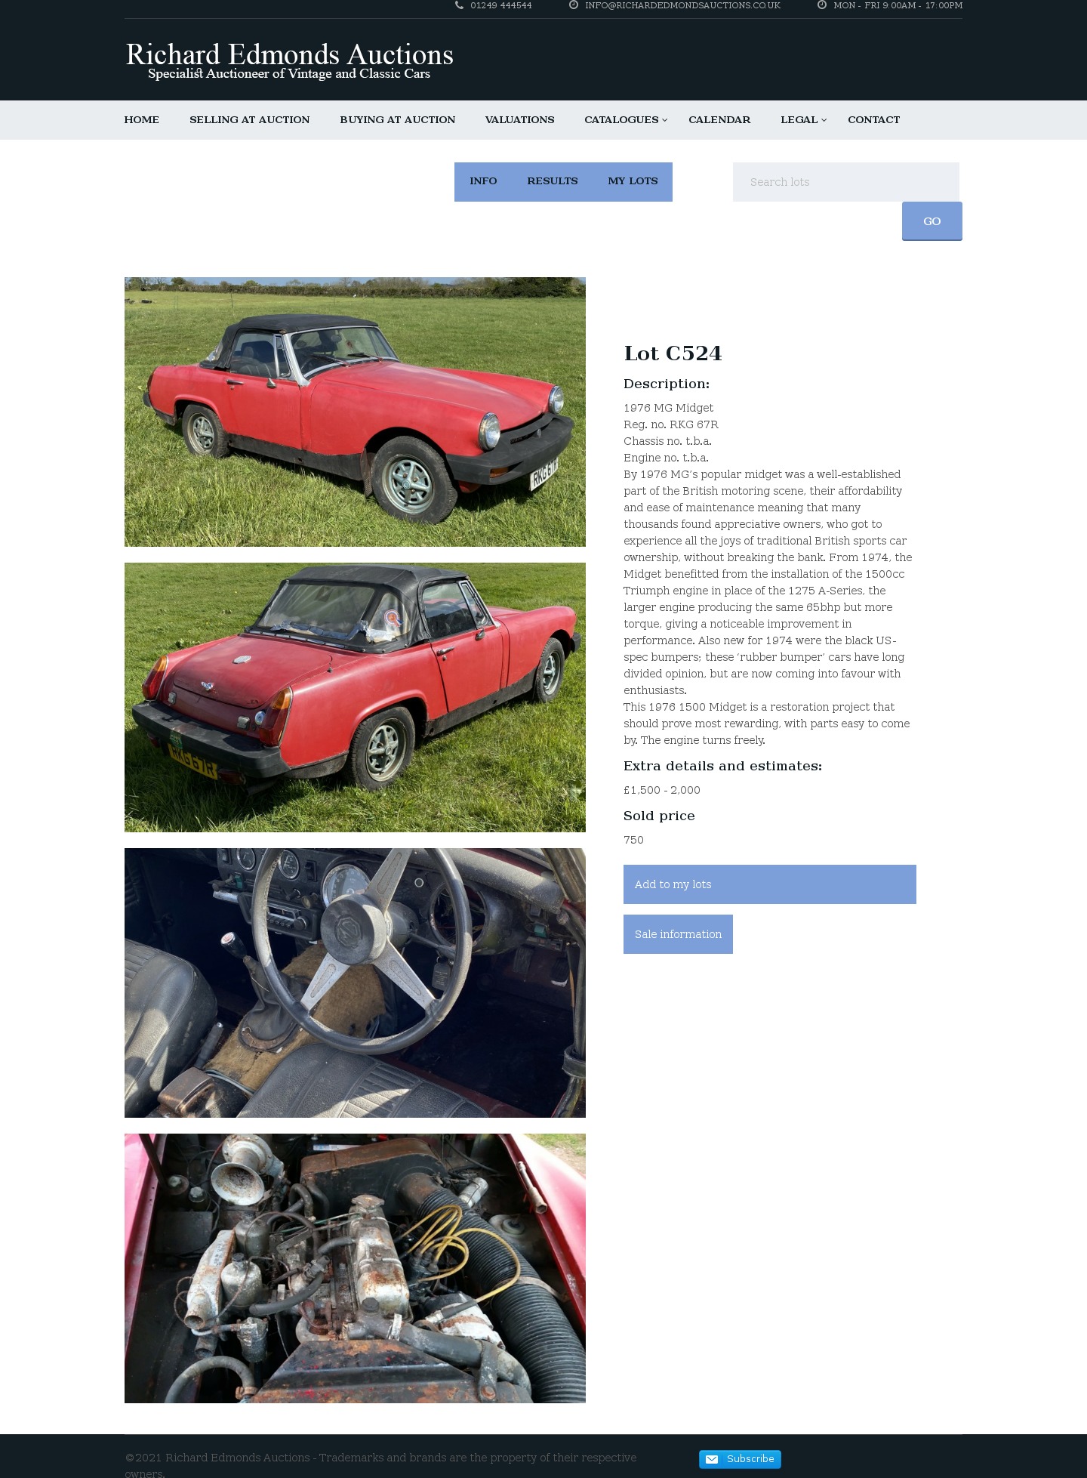The width and height of the screenshot is (1087, 1478).
Task: Open the Calendar page
Action: click(x=719, y=120)
